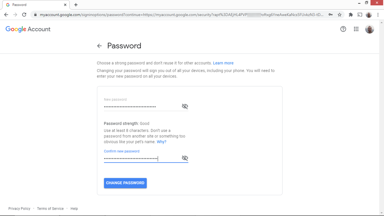Open the Google Account profile avatar
Screen dimensions: 384x216
(370, 29)
